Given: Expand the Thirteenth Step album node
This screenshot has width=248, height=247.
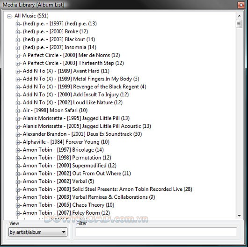Looking at the screenshot, I should [18, 64].
